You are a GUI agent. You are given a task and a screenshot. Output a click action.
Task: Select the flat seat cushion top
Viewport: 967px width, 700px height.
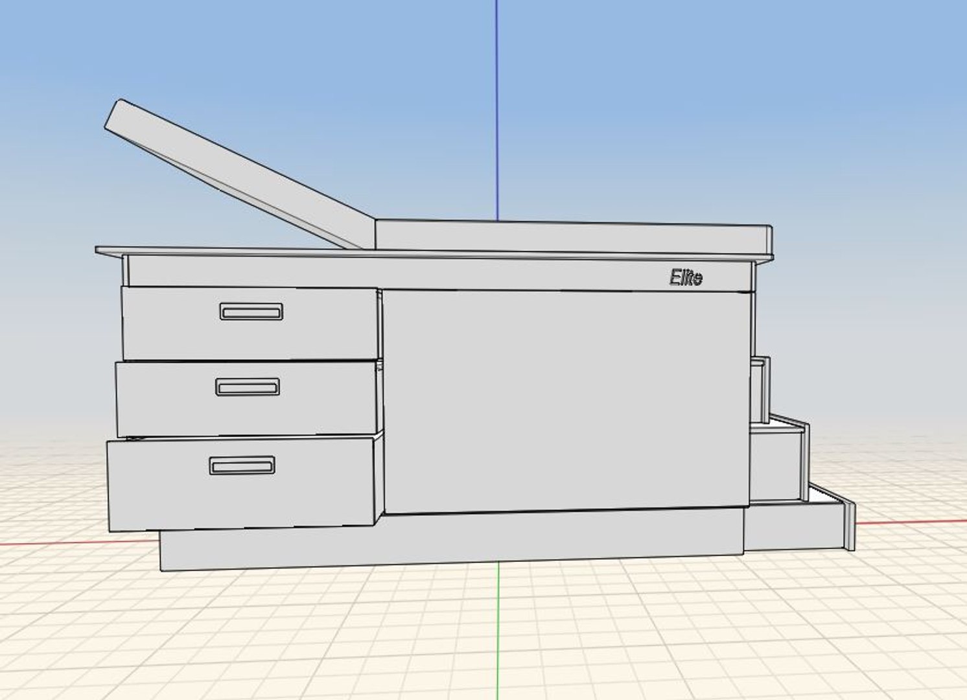[x=574, y=237]
